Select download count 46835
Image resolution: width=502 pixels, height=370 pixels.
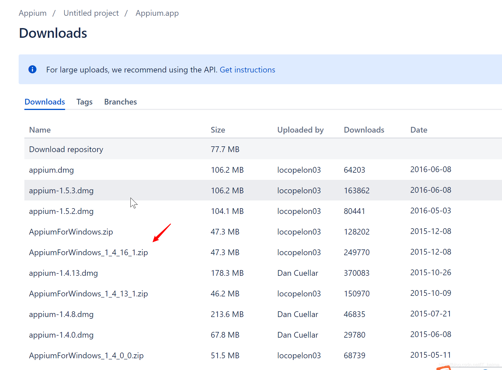[354, 314]
